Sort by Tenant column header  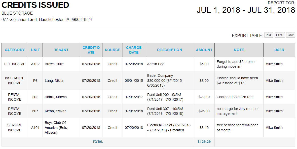point(61,50)
